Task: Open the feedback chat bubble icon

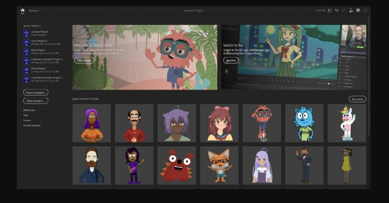Action: pos(358,11)
